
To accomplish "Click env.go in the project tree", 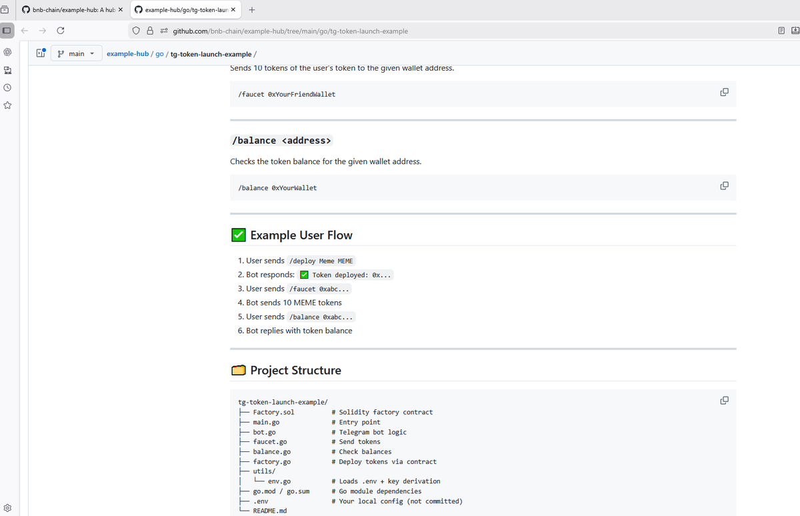I will coord(279,481).
